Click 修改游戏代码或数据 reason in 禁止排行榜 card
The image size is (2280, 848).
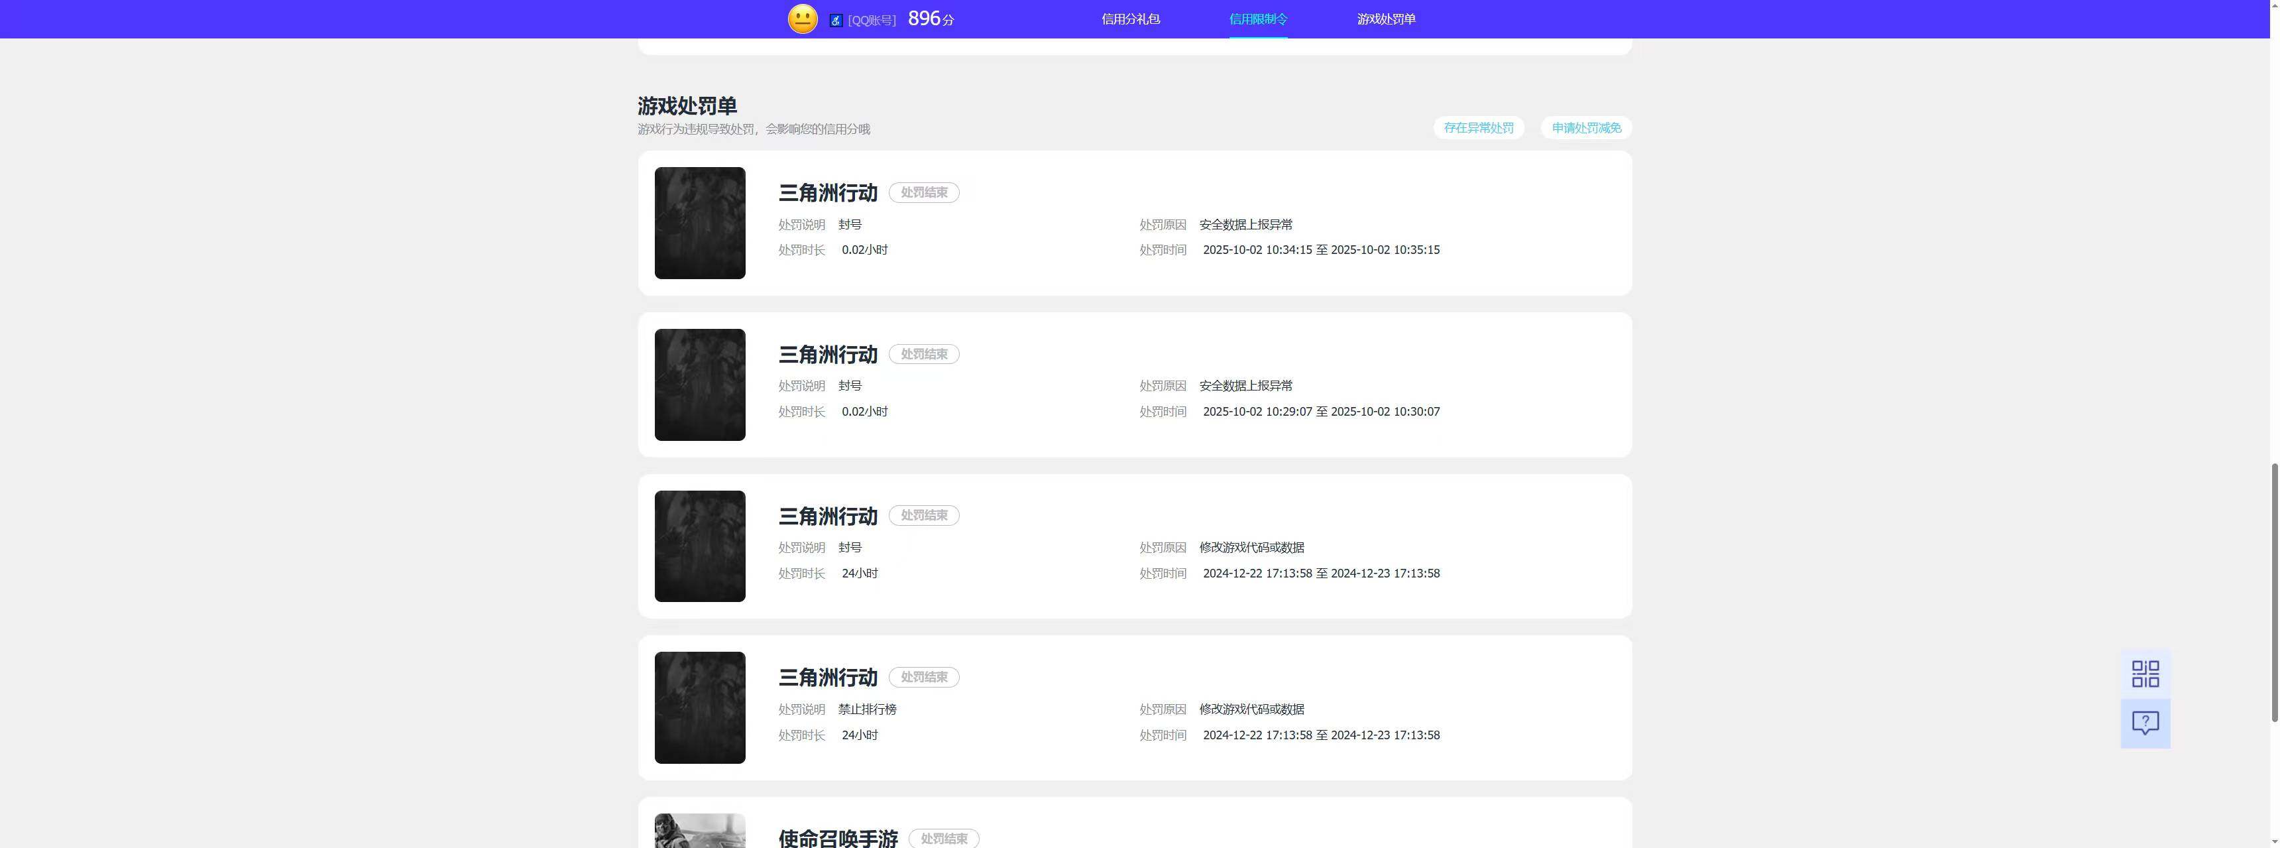tap(1251, 709)
